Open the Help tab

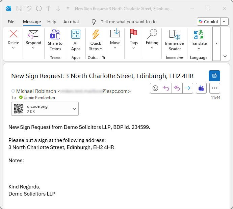click(x=52, y=22)
